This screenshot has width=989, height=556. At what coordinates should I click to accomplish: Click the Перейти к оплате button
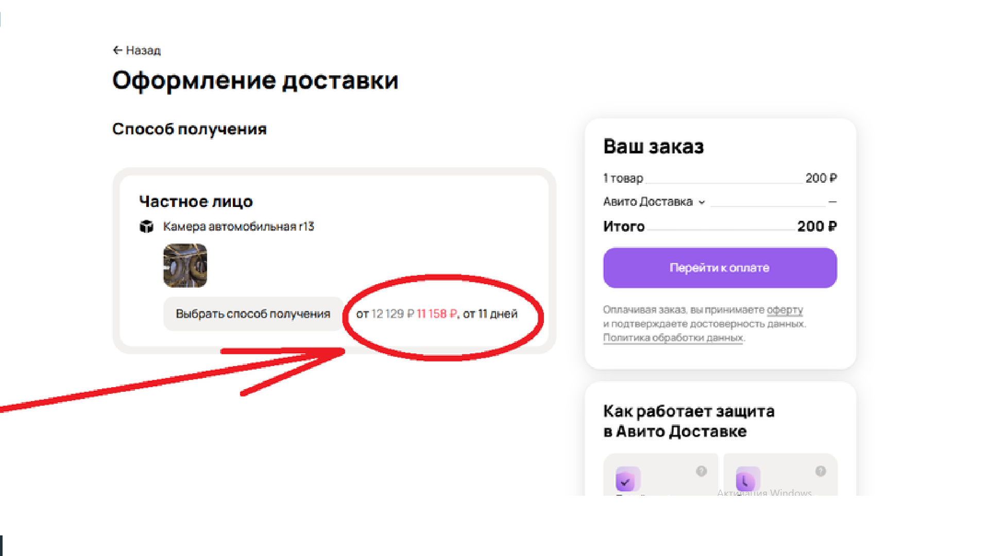pyautogui.click(x=720, y=268)
